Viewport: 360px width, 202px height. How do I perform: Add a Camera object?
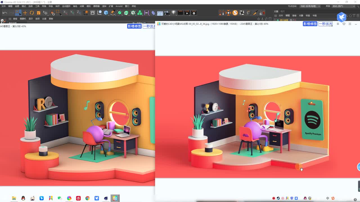[167, 13]
